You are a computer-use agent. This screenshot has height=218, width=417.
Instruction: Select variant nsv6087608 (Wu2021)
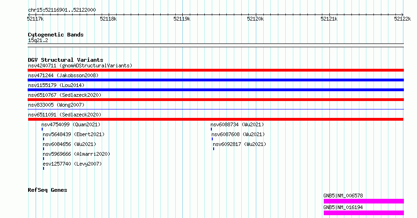coord(238,134)
